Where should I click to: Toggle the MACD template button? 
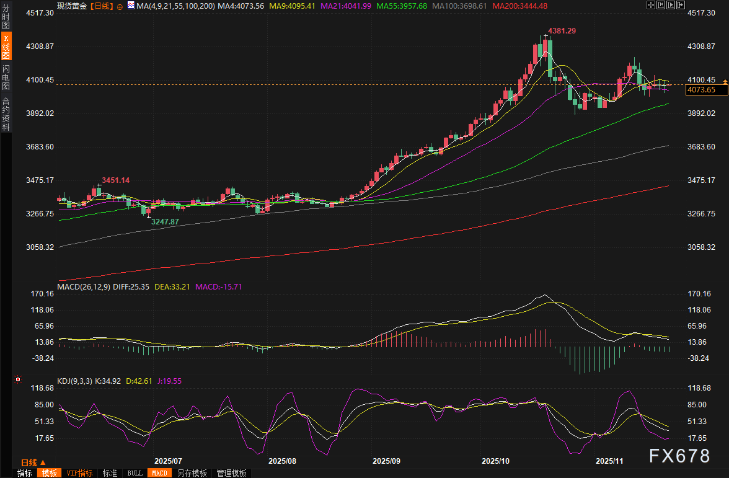coord(159,473)
